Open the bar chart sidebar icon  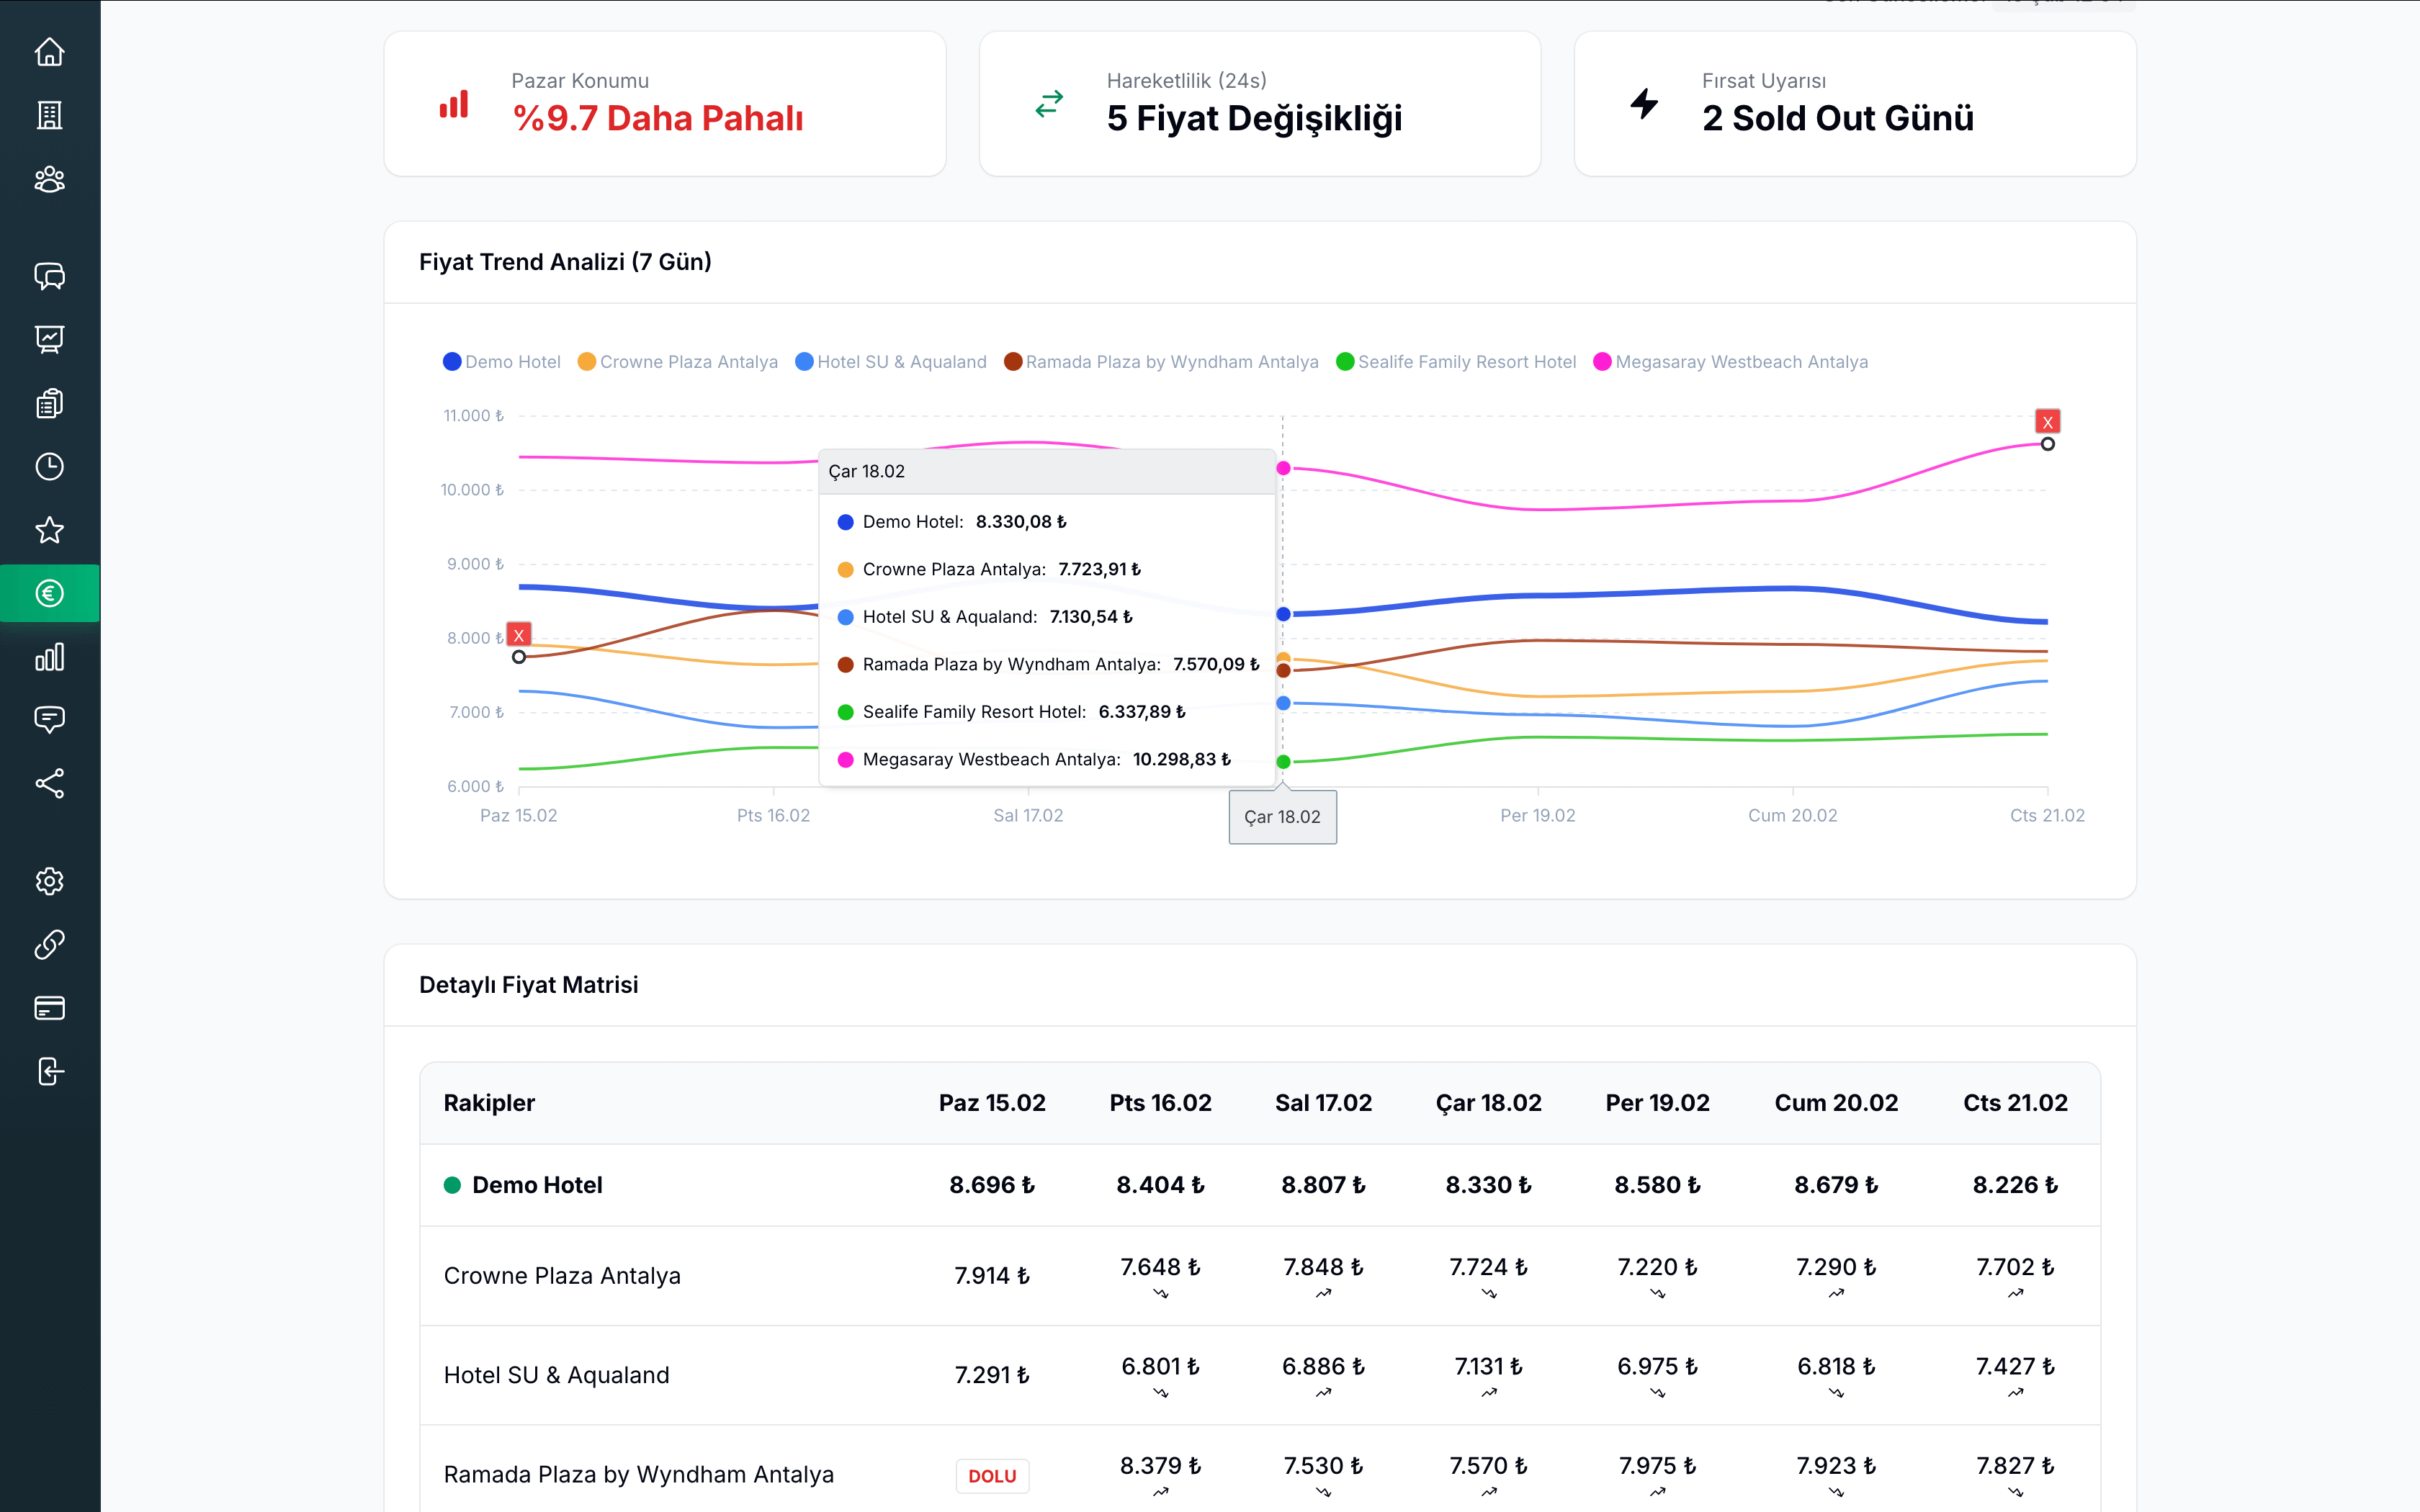coord(49,657)
